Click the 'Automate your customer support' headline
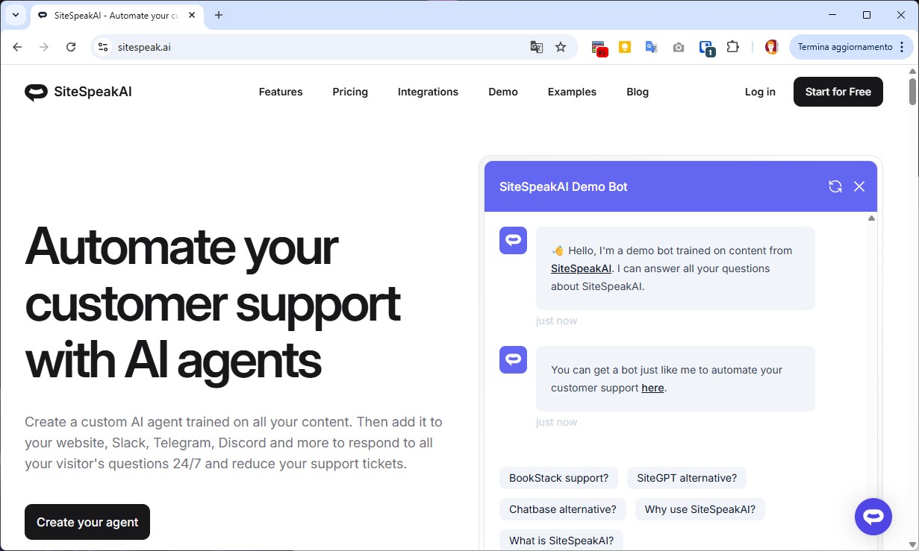 [213, 302]
